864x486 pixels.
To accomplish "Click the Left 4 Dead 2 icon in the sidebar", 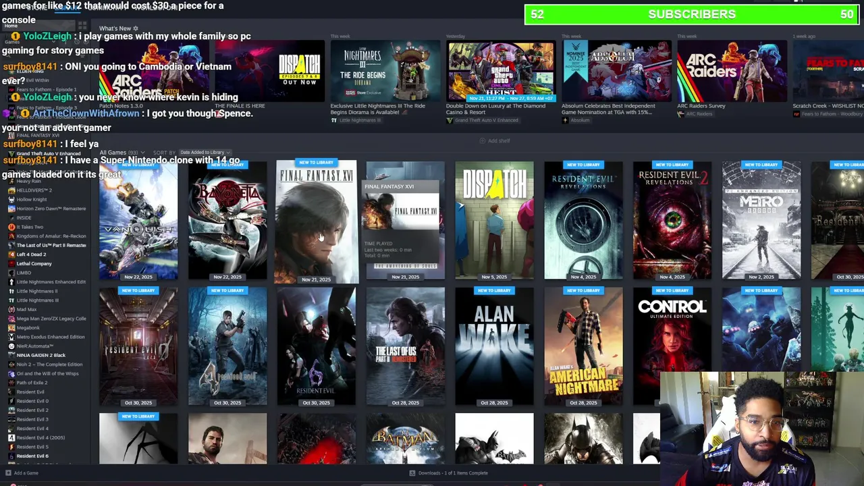I will click(11, 254).
